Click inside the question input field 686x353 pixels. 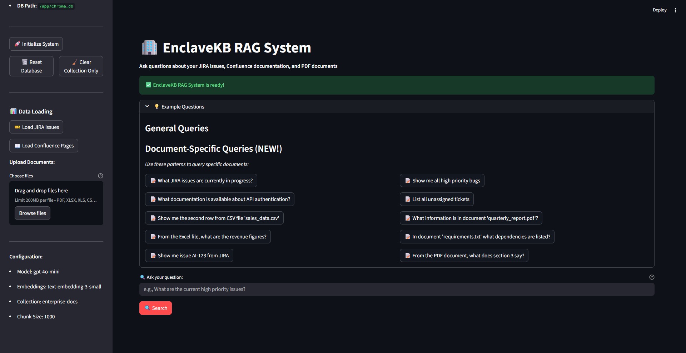(397, 289)
